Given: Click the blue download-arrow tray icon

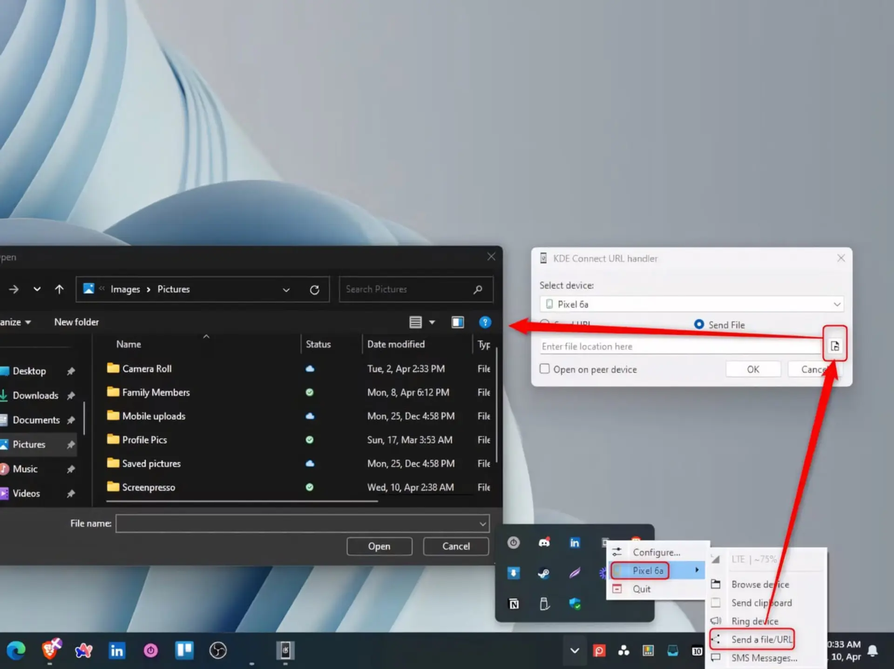Looking at the screenshot, I should coord(513,573).
